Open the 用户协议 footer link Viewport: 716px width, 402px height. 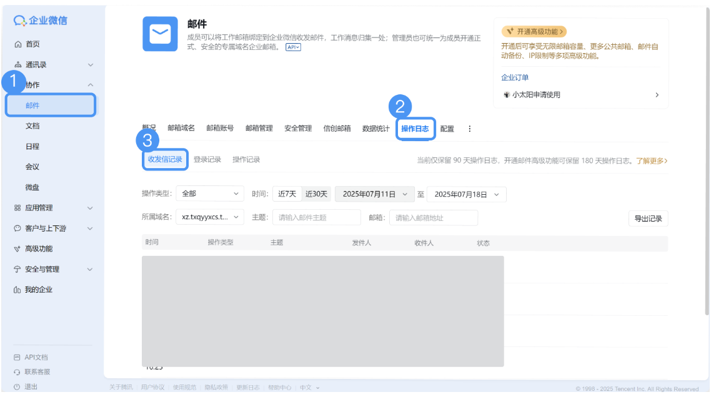[x=152, y=388]
